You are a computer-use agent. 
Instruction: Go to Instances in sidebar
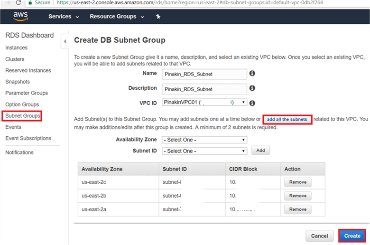coord(16,48)
